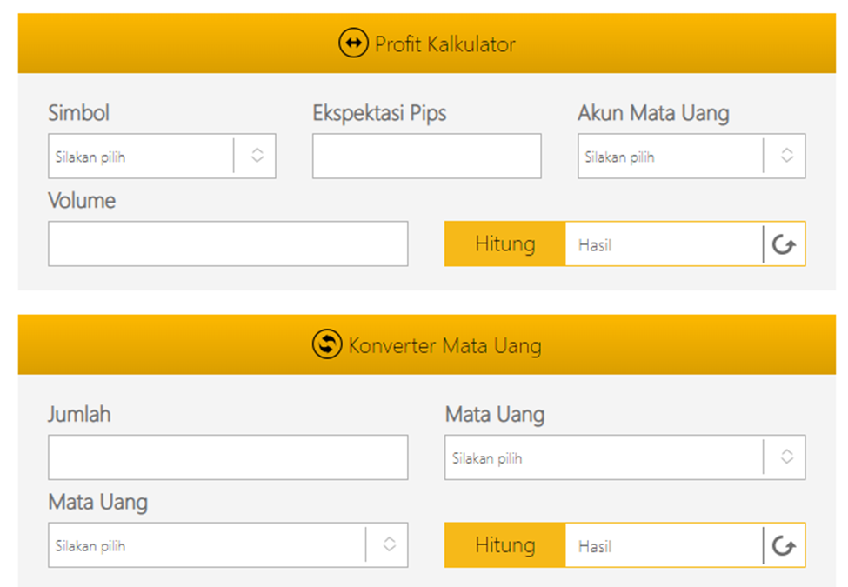
Task: Click the Hasil field in Profit Kalkulator
Action: [664, 243]
